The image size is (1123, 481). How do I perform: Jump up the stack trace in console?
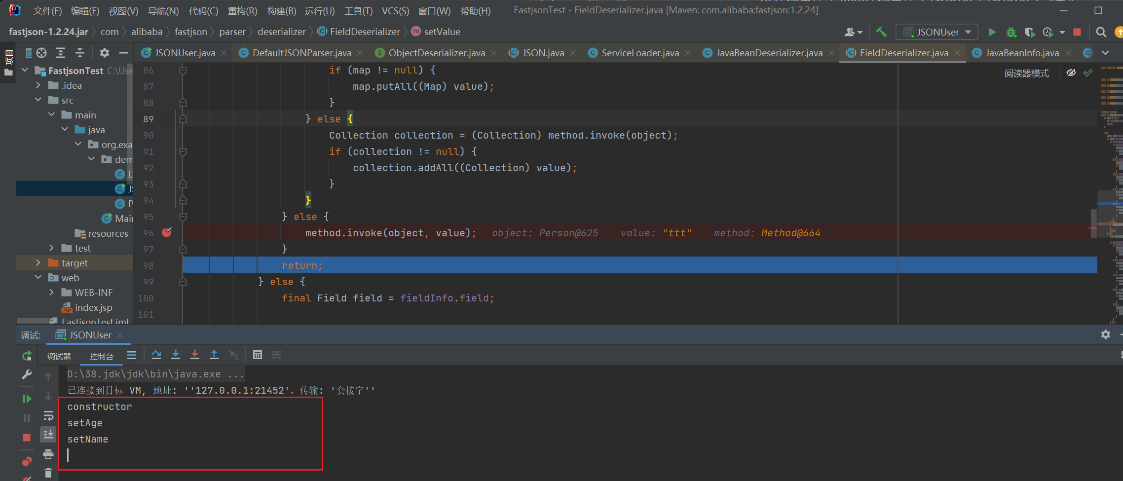pyautogui.click(x=48, y=377)
